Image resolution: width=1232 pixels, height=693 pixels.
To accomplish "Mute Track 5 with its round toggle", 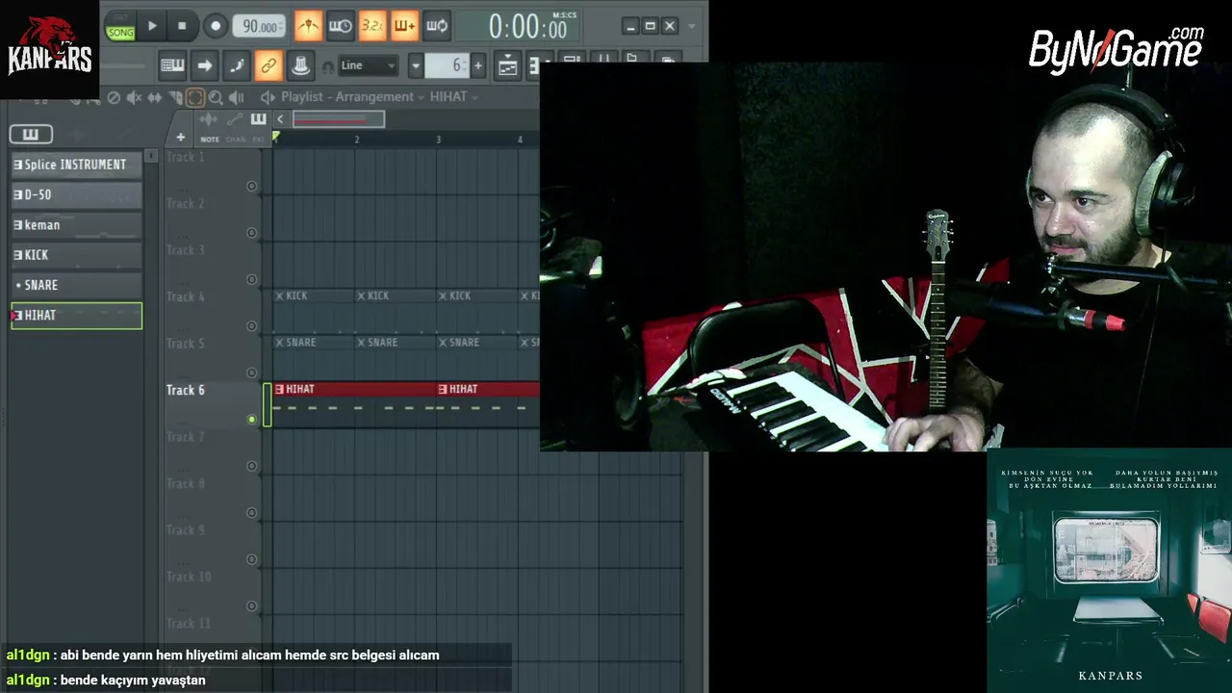I will [252, 372].
